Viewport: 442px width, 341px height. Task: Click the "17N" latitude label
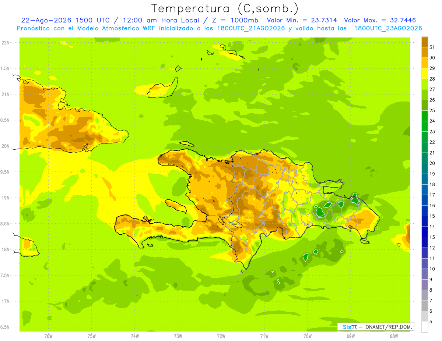click(x=5, y=301)
